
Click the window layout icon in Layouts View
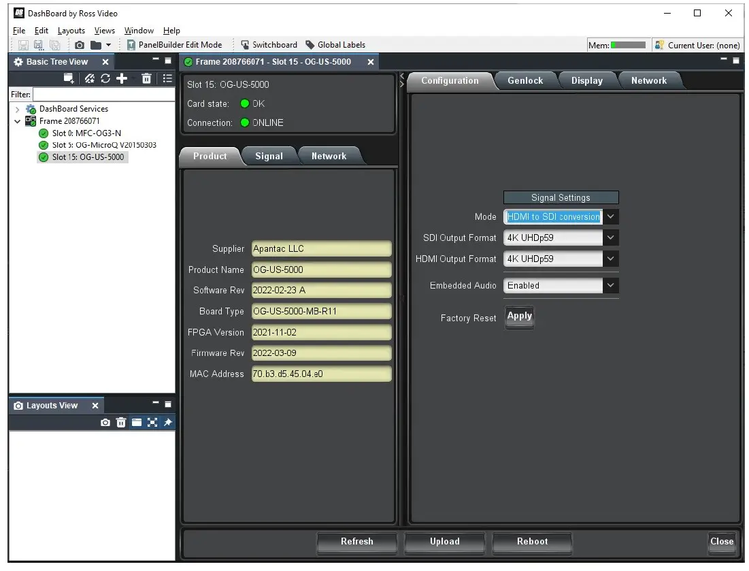click(x=137, y=423)
